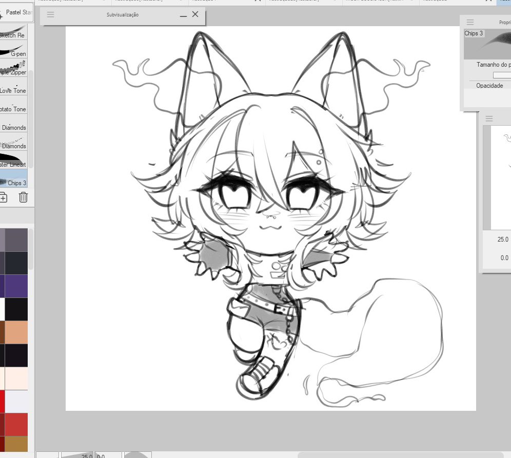Click the 0.0 value in navigator panel
511x458 pixels.
[x=504, y=257]
